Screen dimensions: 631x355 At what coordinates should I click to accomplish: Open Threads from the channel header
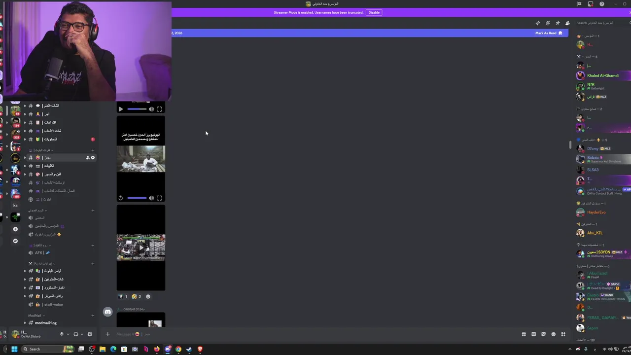click(x=538, y=23)
